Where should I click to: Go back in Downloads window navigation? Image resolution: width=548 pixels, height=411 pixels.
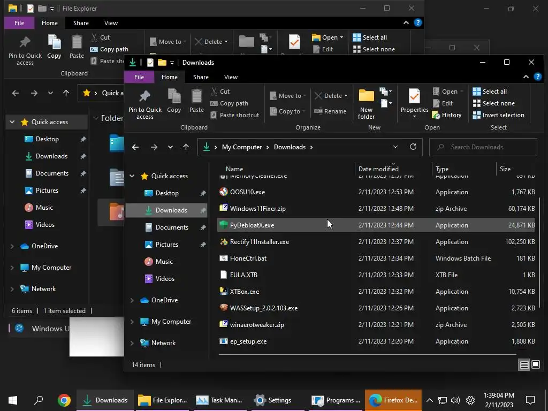tap(135, 147)
